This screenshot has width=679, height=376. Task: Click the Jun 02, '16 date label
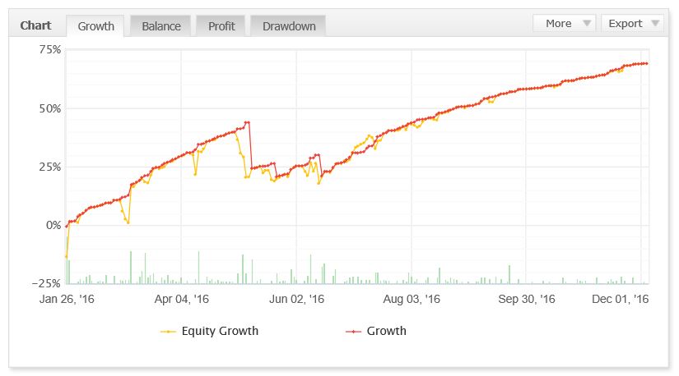point(296,299)
